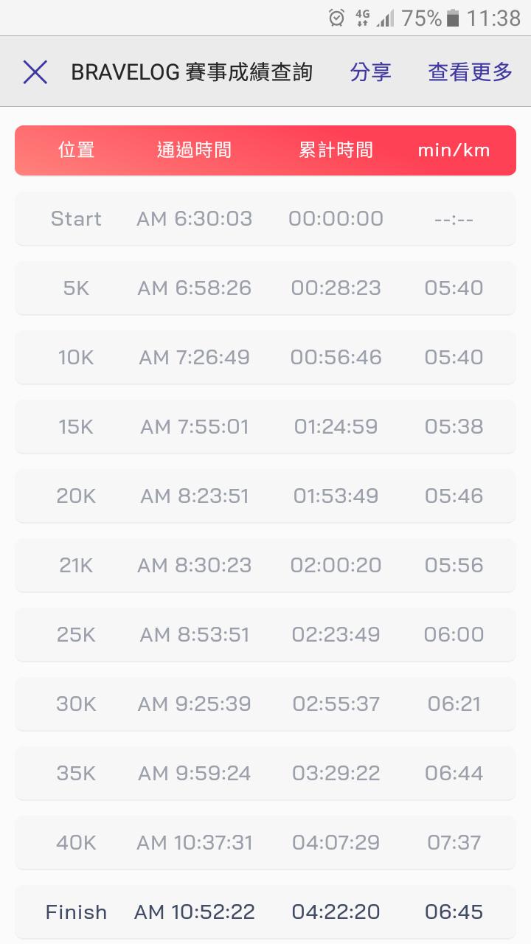
Task: Select the 5K split row
Action: coord(265,288)
